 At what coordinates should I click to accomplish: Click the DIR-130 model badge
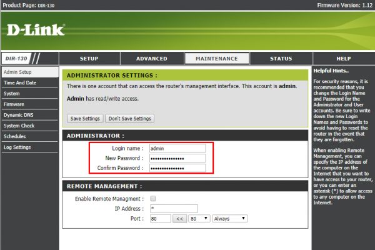click(x=16, y=59)
